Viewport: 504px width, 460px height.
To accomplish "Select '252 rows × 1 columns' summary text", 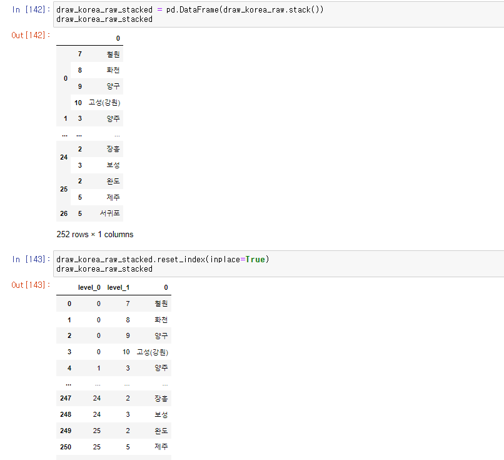I will tap(95, 235).
